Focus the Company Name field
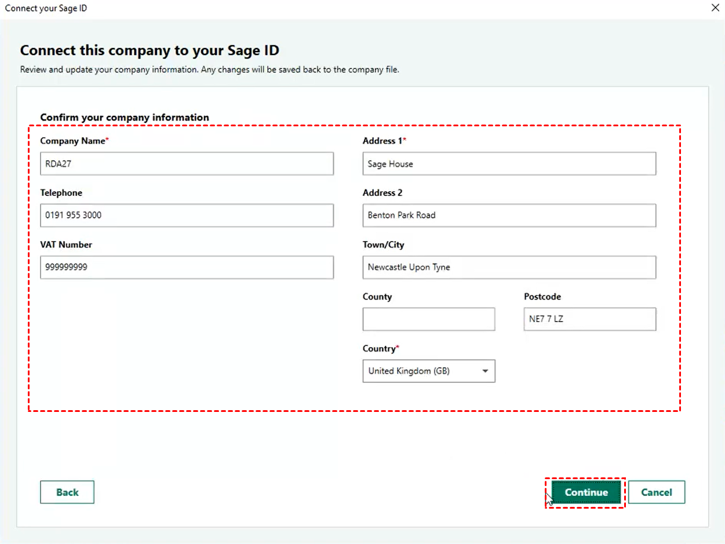Image resolution: width=725 pixels, height=544 pixels. click(x=187, y=164)
